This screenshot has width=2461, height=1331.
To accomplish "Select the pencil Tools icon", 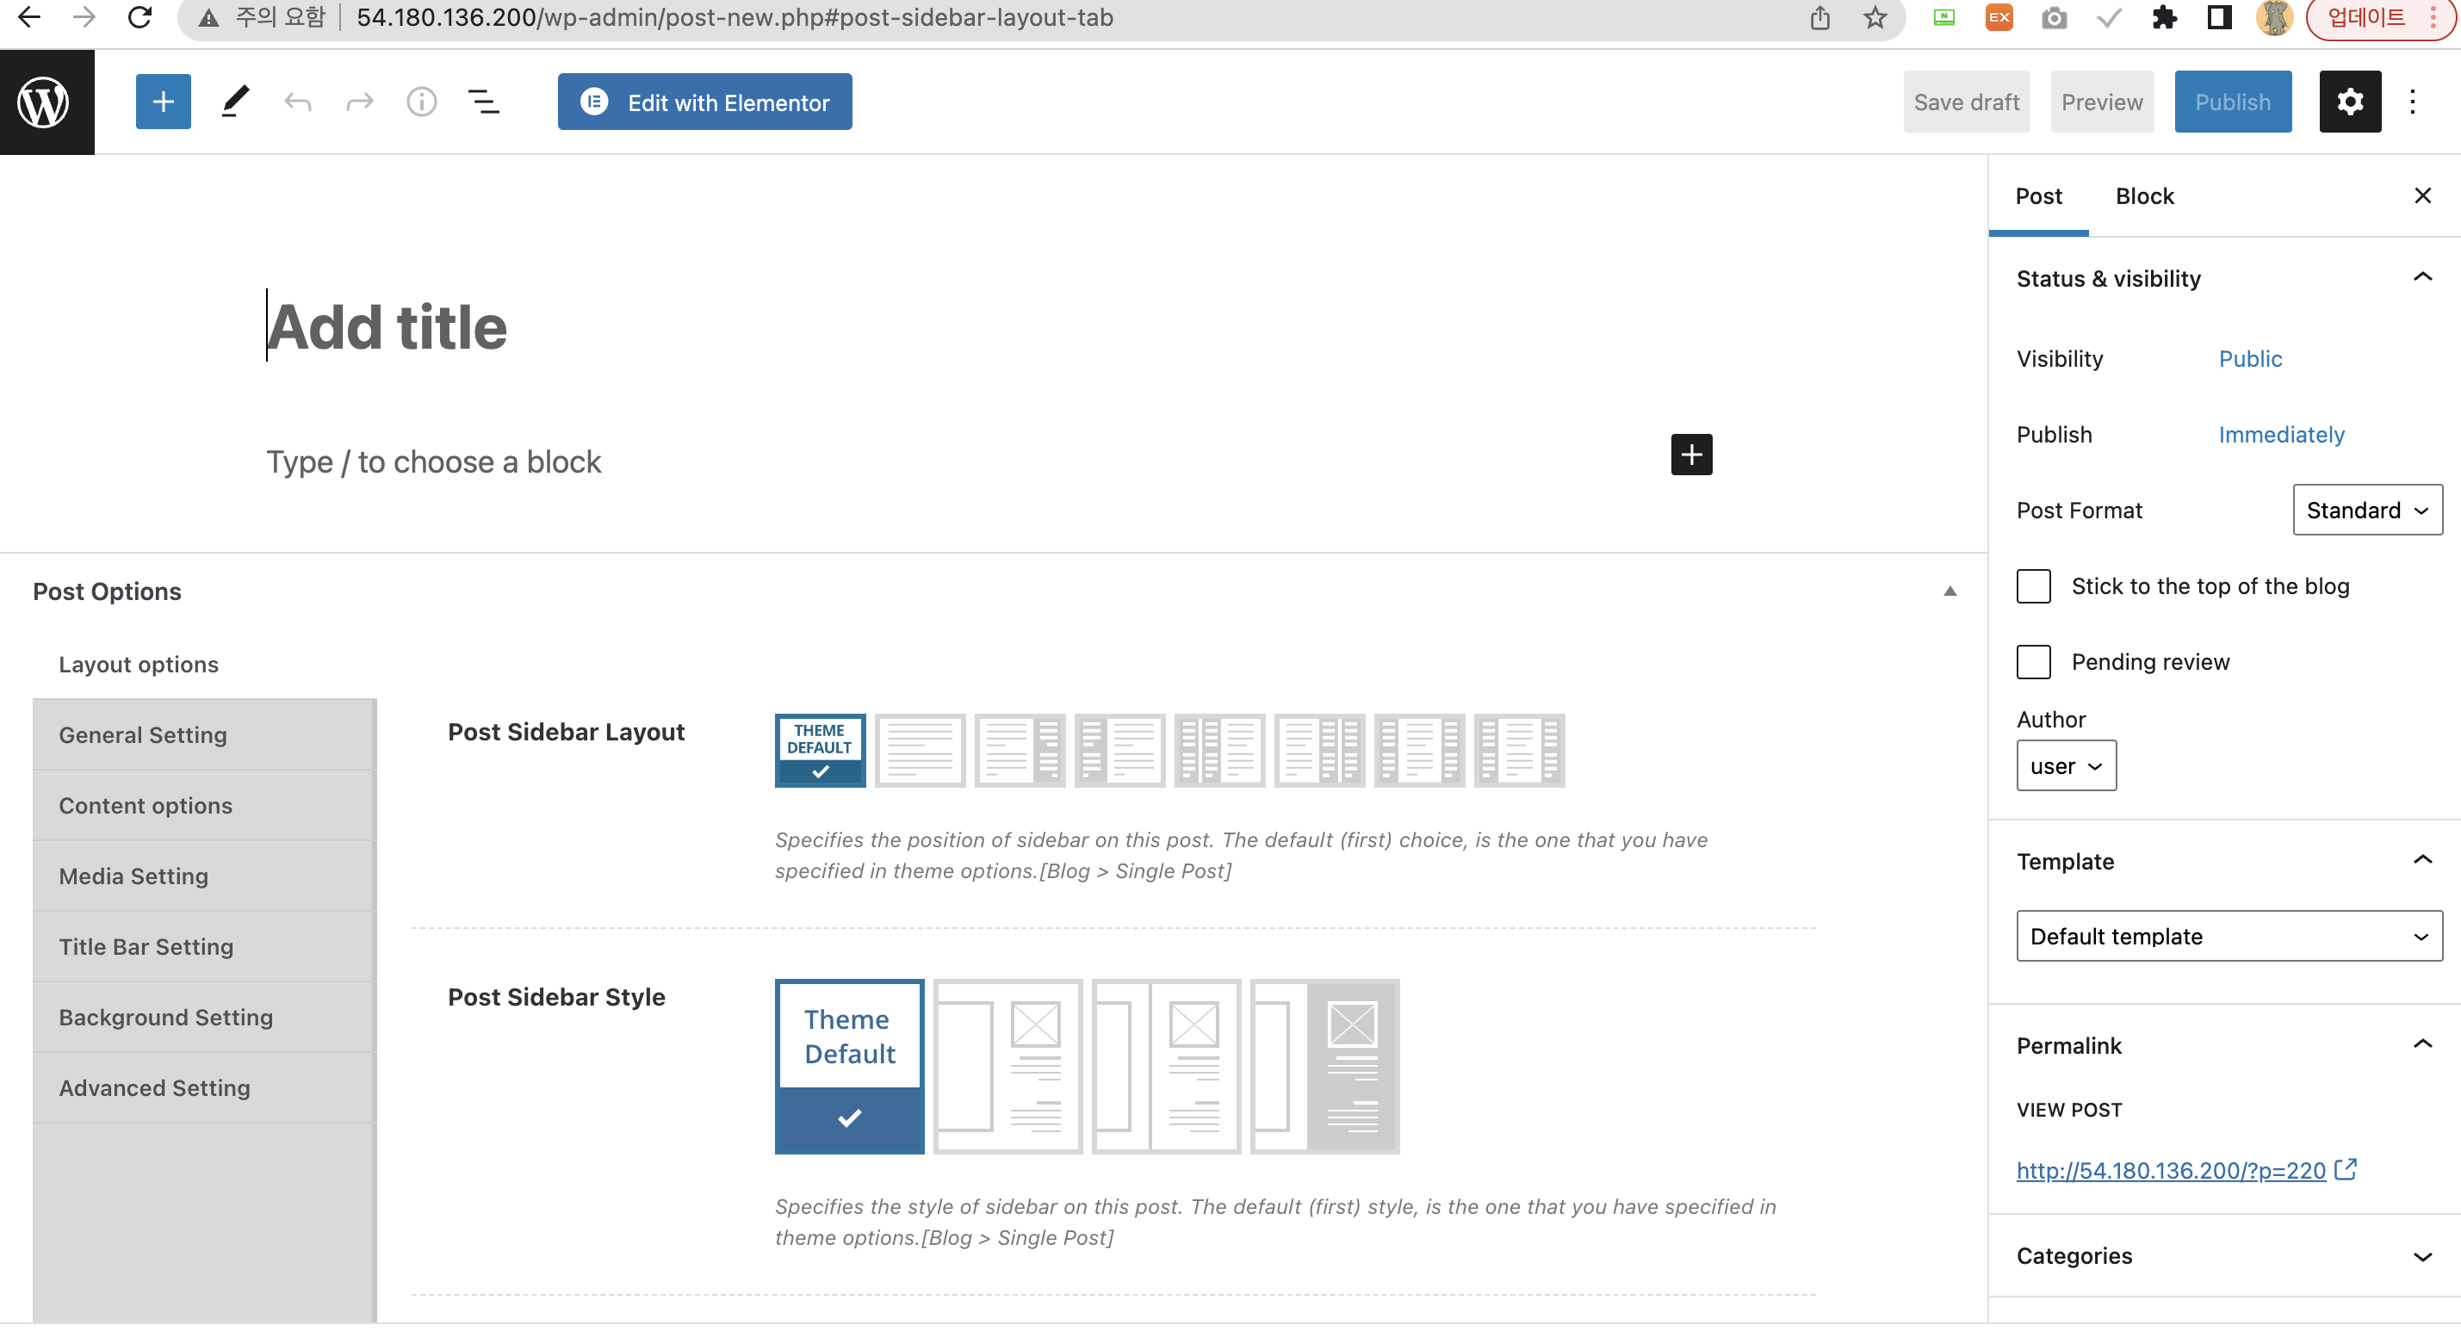I will pyautogui.click(x=235, y=102).
